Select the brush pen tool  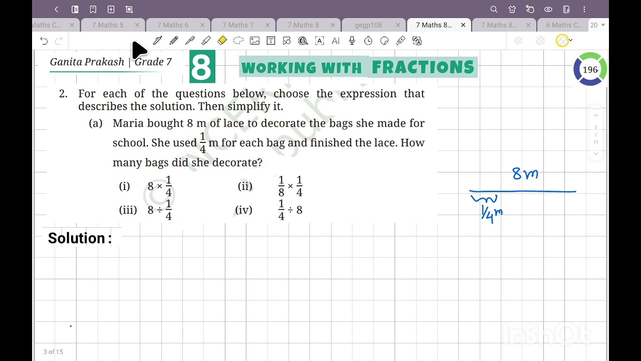[190, 41]
